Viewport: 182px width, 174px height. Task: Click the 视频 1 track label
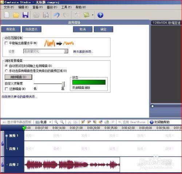(x=14, y=136)
